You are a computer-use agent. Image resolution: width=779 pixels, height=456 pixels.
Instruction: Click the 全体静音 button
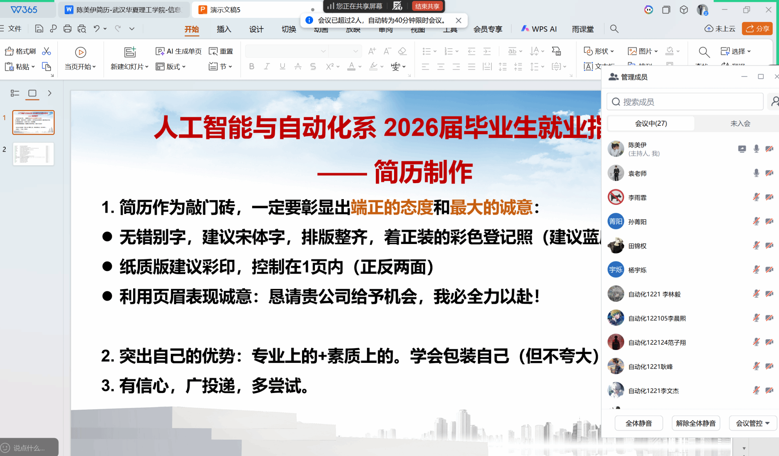[x=639, y=423]
